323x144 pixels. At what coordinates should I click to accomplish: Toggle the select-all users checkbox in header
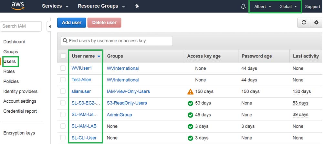coord(63,56)
